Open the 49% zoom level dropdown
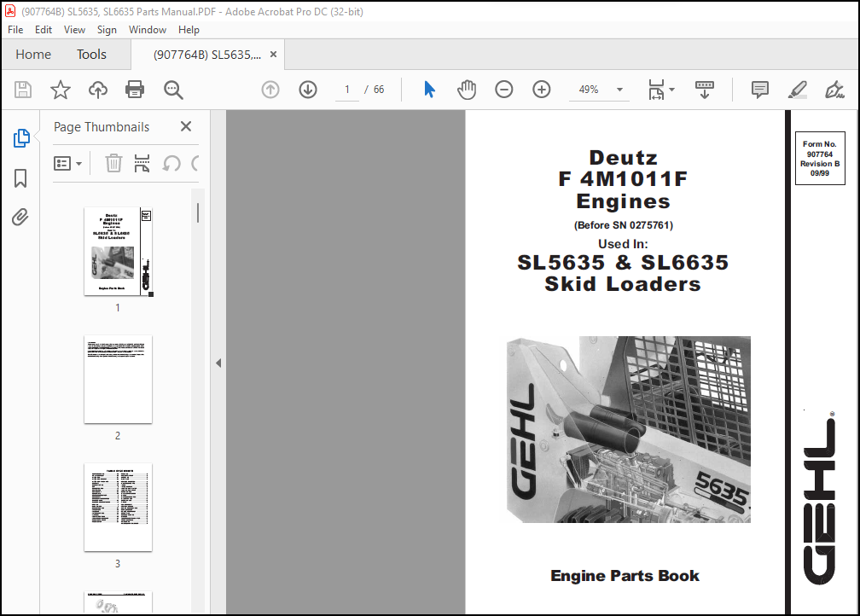Screen dimensions: 860x616 [x=619, y=90]
